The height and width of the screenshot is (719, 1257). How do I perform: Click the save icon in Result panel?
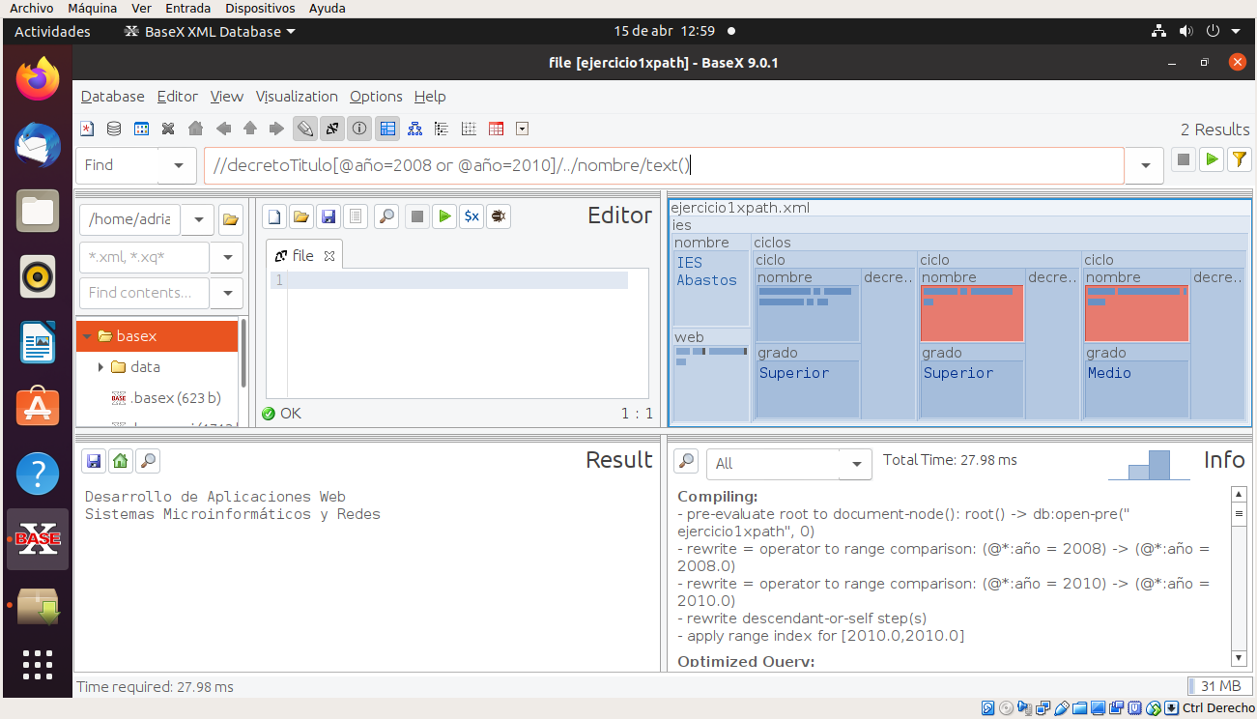click(x=93, y=461)
